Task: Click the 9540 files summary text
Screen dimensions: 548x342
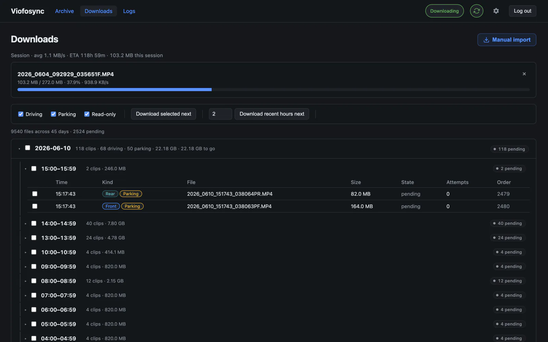Action: (58, 131)
